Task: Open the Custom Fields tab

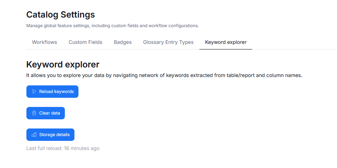Action: point(85,42)
